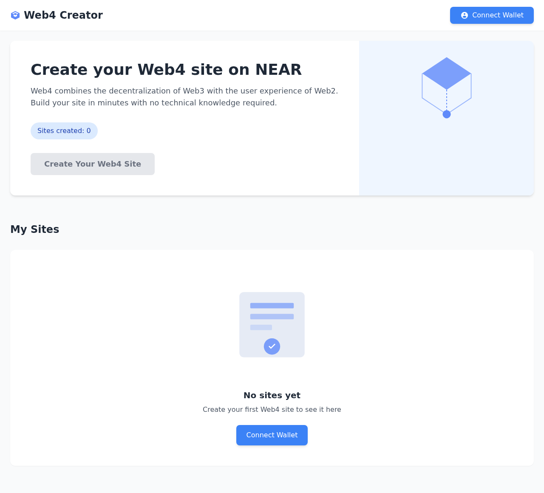Click the blue dot beneath the floating cube
The height and width of the screenshot is (493, 544).
click(446, 113)
